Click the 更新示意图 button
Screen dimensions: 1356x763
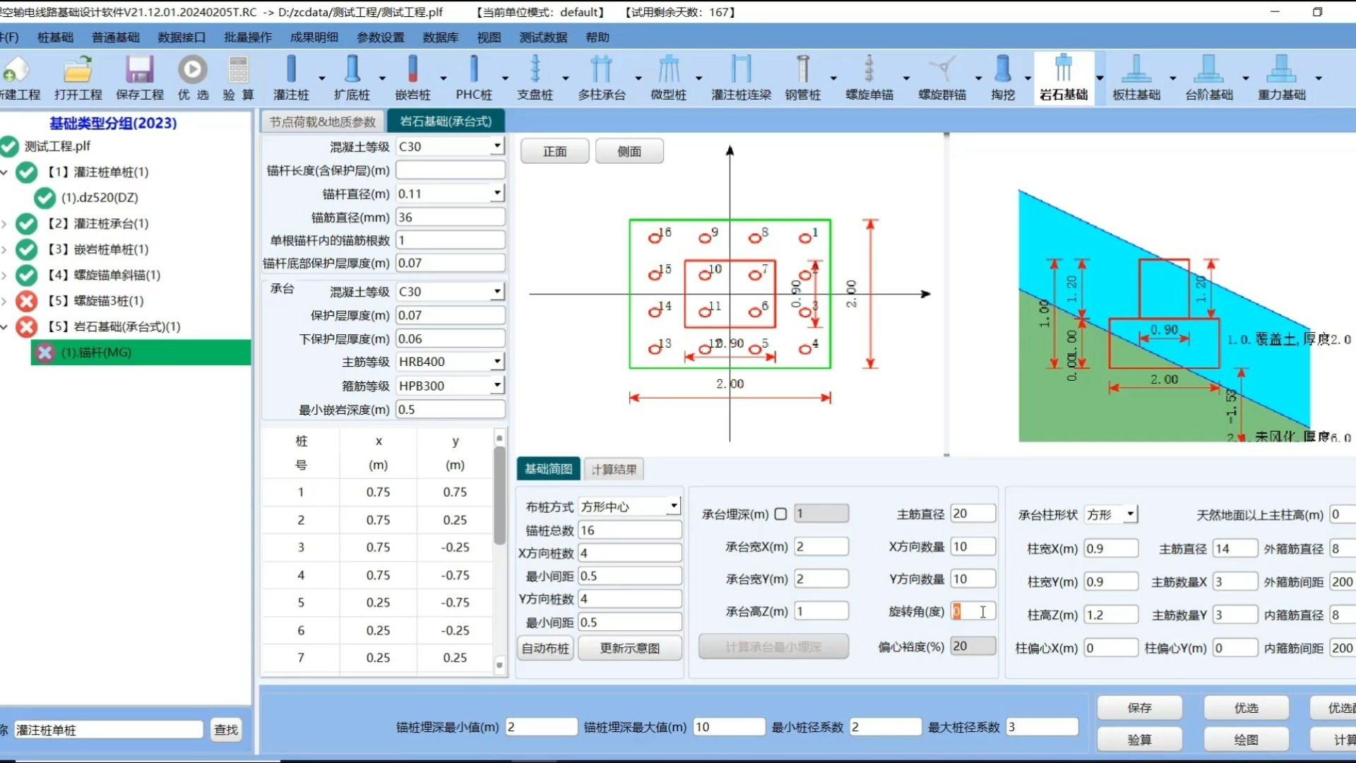(x=630, y=648)
